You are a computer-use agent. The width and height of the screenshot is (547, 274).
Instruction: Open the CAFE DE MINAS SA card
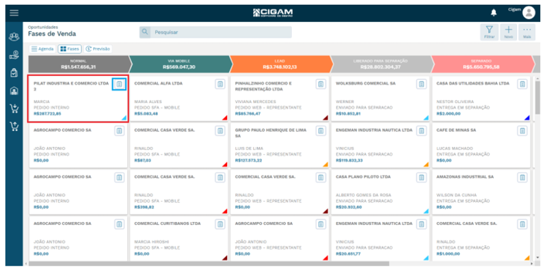(481, 146)
